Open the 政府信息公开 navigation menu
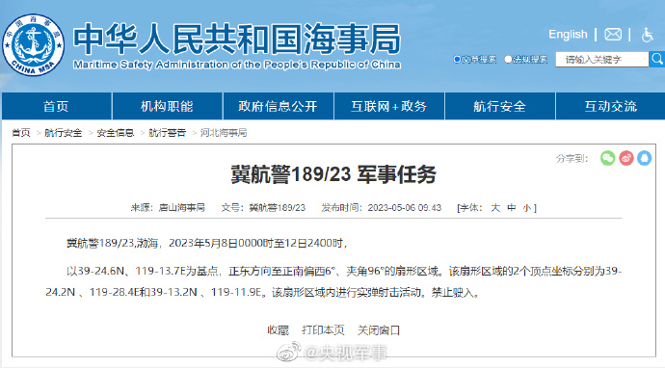The image size is (665, 368). 279,106
